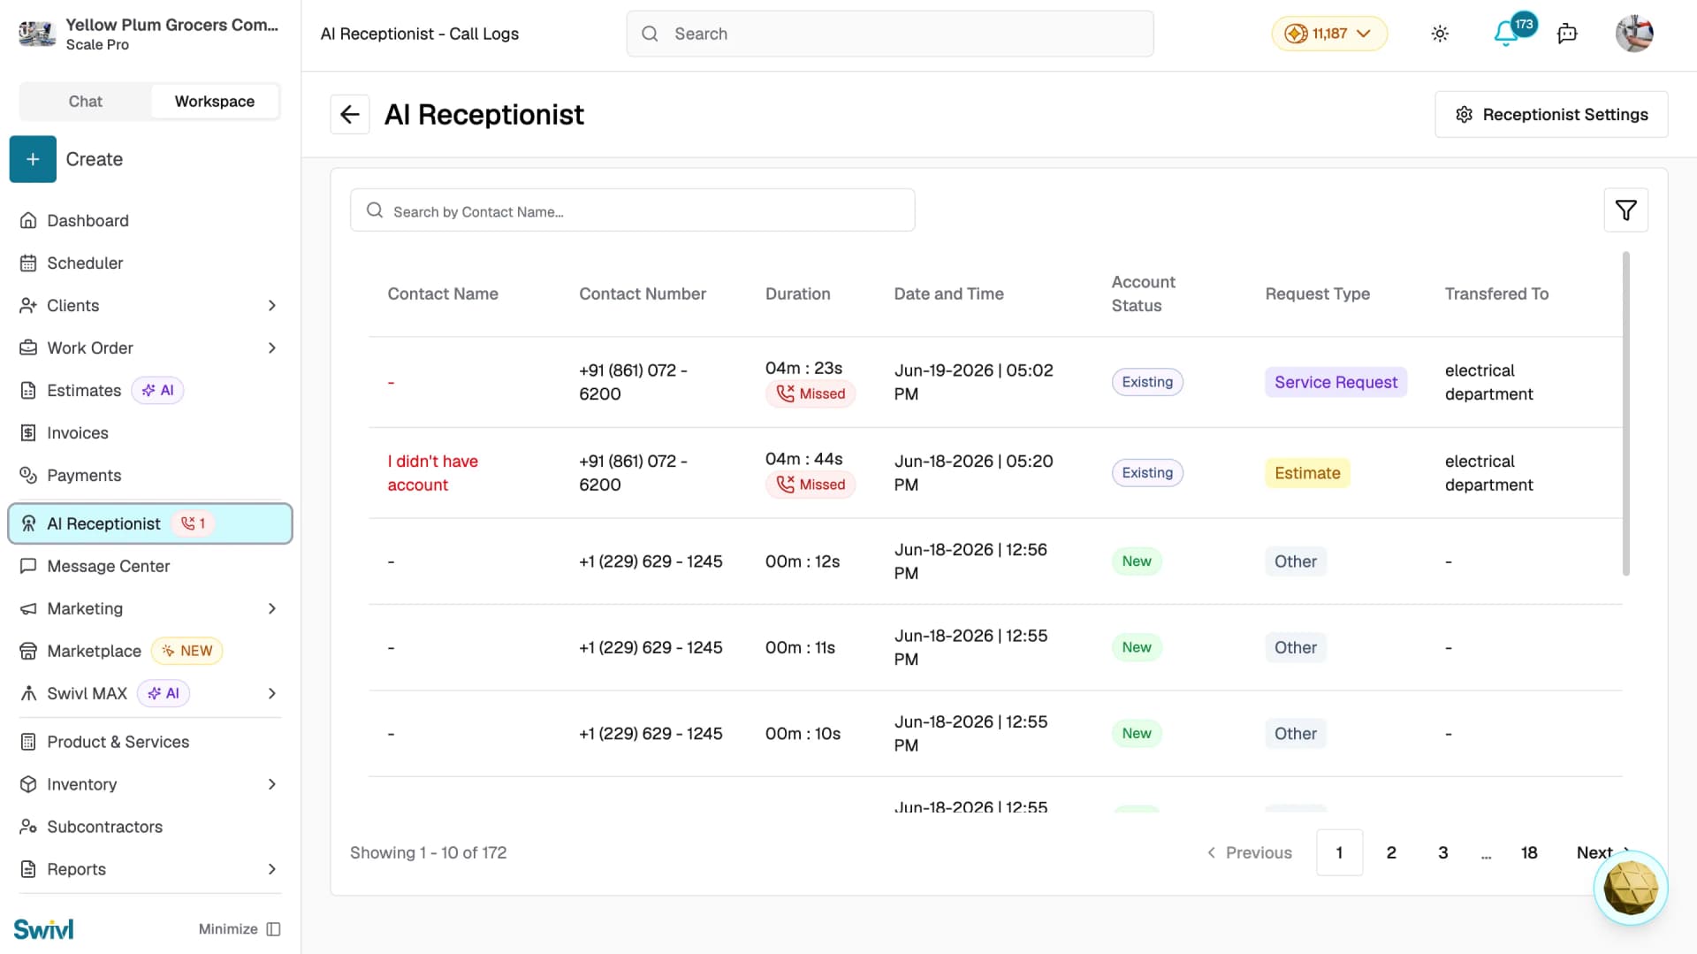1697x954 pixels.
Task: Toggle light mode with the sun icon
Action: pos(1440,34)
